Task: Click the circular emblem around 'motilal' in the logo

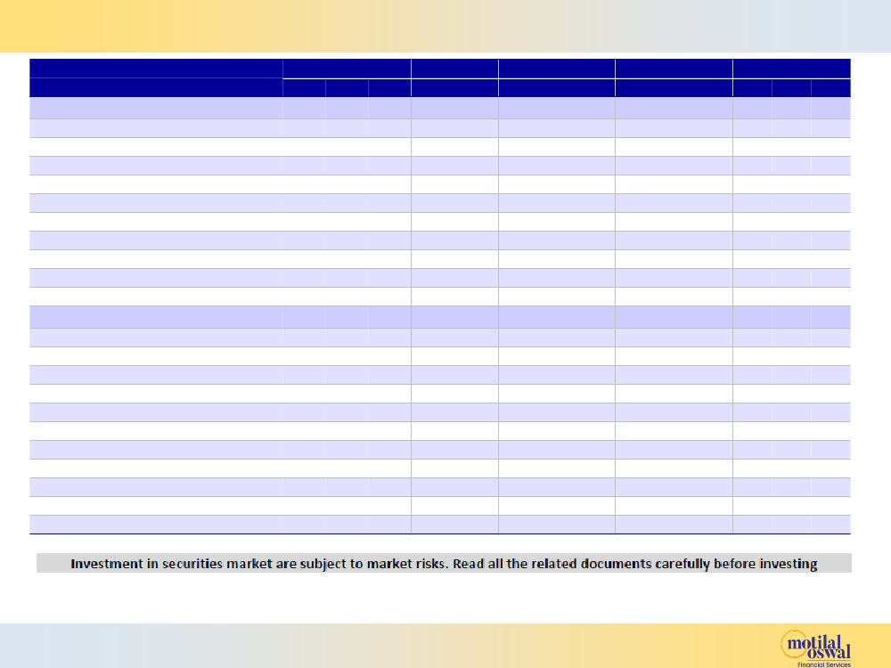Action: click(x=799, y=642)
